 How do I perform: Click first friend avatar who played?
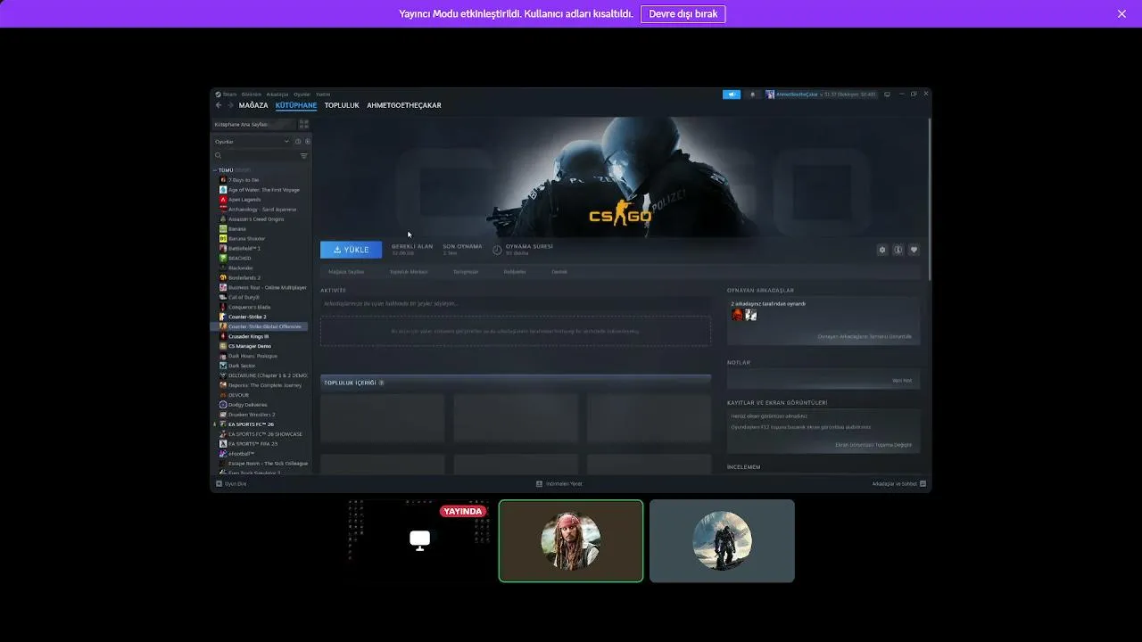pyautogui.click(x=737, y=315)
